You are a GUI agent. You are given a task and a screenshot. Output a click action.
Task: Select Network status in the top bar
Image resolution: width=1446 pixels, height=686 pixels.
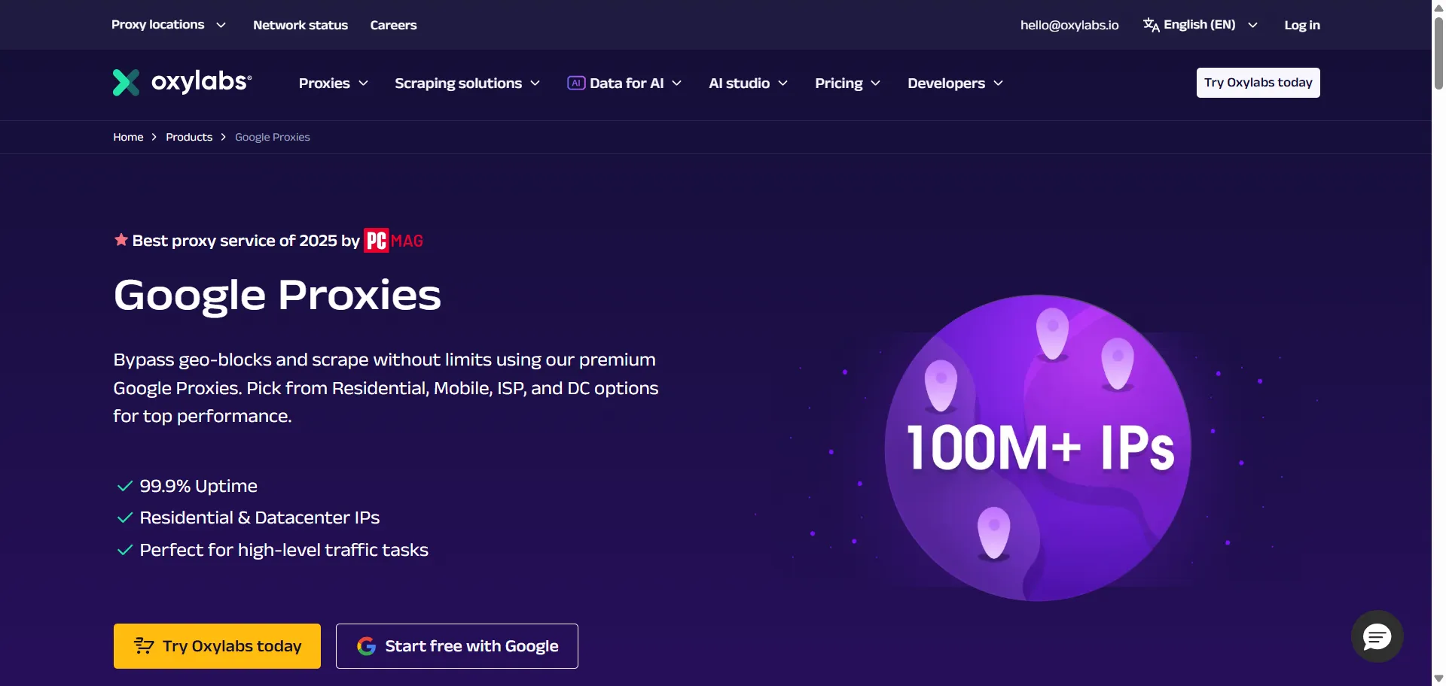click(x=300, y=24)
